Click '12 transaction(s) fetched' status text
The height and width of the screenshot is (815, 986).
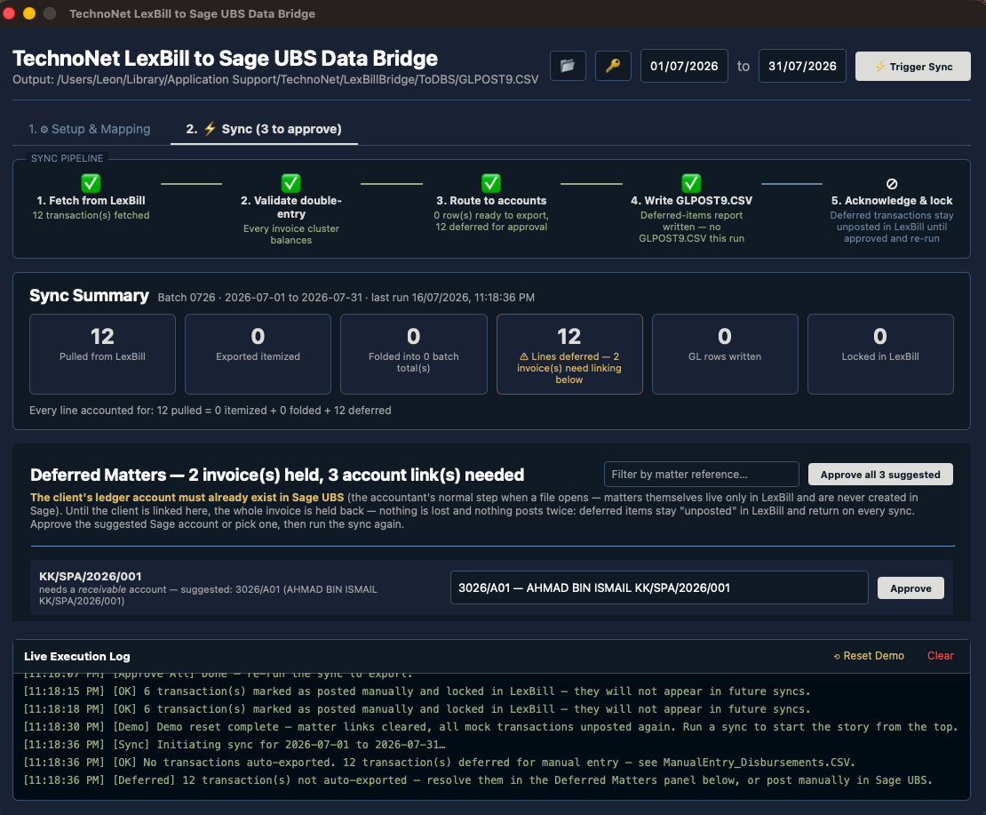91,215
